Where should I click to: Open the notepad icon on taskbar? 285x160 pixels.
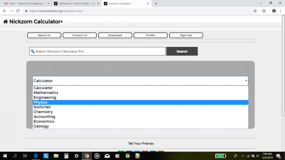click(137, 156)
